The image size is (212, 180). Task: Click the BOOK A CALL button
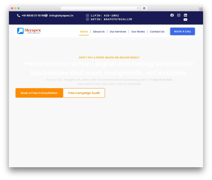pos(182,31)
